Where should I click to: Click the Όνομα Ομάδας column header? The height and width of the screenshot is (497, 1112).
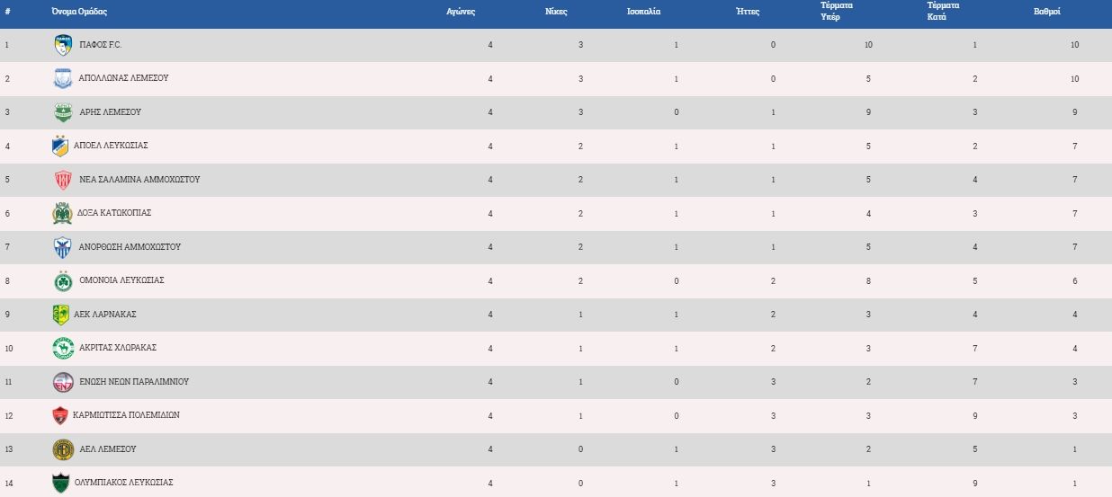pos(79,12)
